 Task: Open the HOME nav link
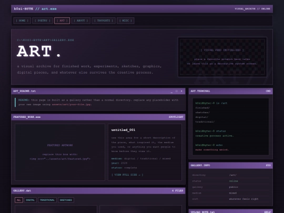[x=22, y=21]
